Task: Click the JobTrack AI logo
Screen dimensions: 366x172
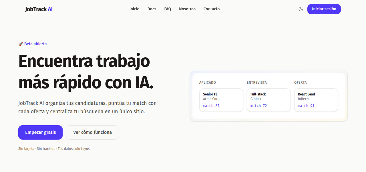Action: coord(39,9)
